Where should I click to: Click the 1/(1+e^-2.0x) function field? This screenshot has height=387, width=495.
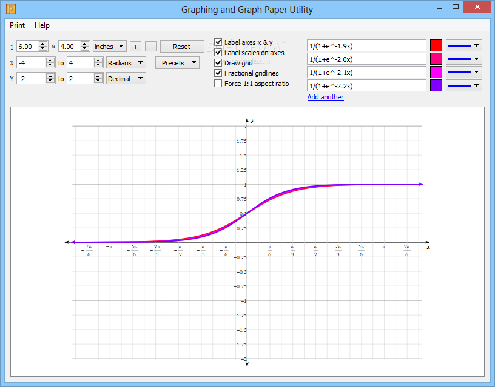pyautogui.click(x=366, y=59)
